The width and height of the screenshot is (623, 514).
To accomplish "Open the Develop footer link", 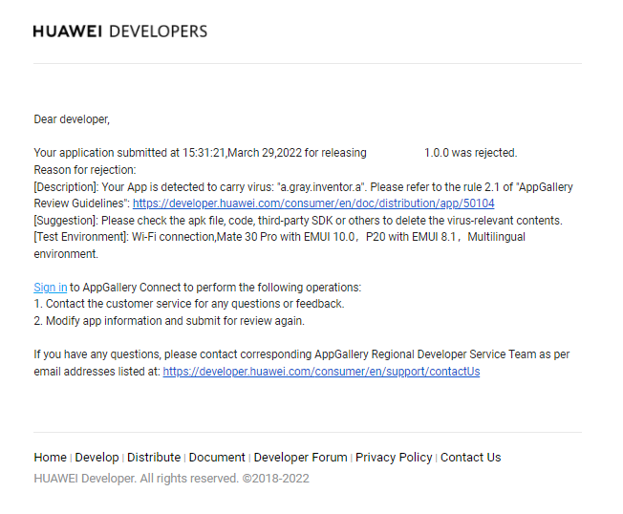I will tap(97, 458).
